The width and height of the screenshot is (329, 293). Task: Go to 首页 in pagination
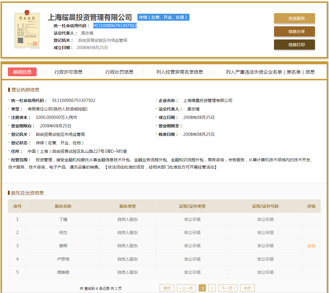click(x=167, y=288)
